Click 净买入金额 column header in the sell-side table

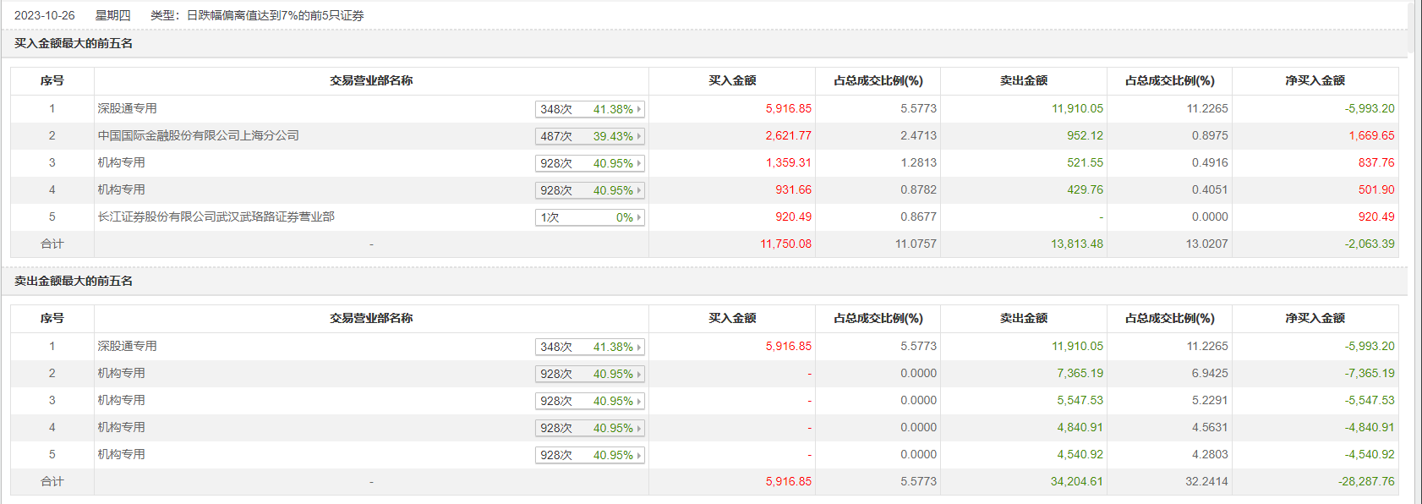pyautogui.click(x=1315, y=318)
